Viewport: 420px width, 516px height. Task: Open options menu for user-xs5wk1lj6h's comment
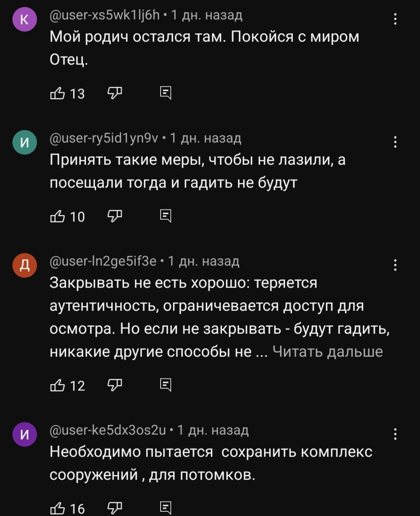pyautogui.click(x=395, y=19)
